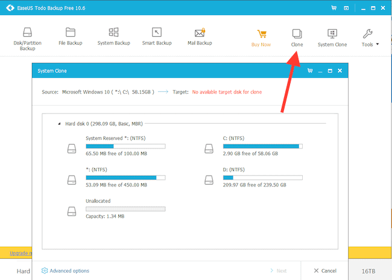392x280 pixels.
Task: Open System Backup tool
Action: tap(114, 37)
